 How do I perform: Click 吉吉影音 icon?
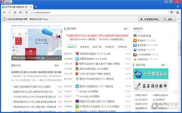(135, 50)
